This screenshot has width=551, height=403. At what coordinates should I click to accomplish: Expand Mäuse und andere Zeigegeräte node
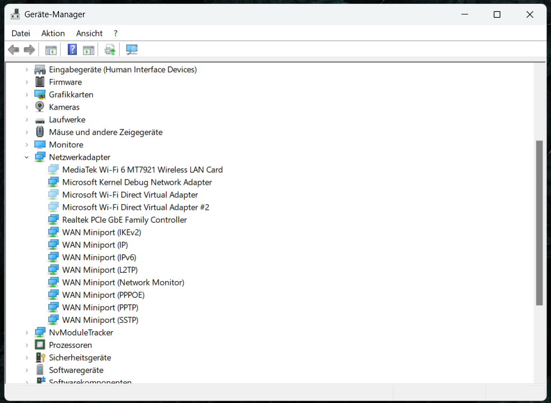pyautogui.click(x=27, y=132)
